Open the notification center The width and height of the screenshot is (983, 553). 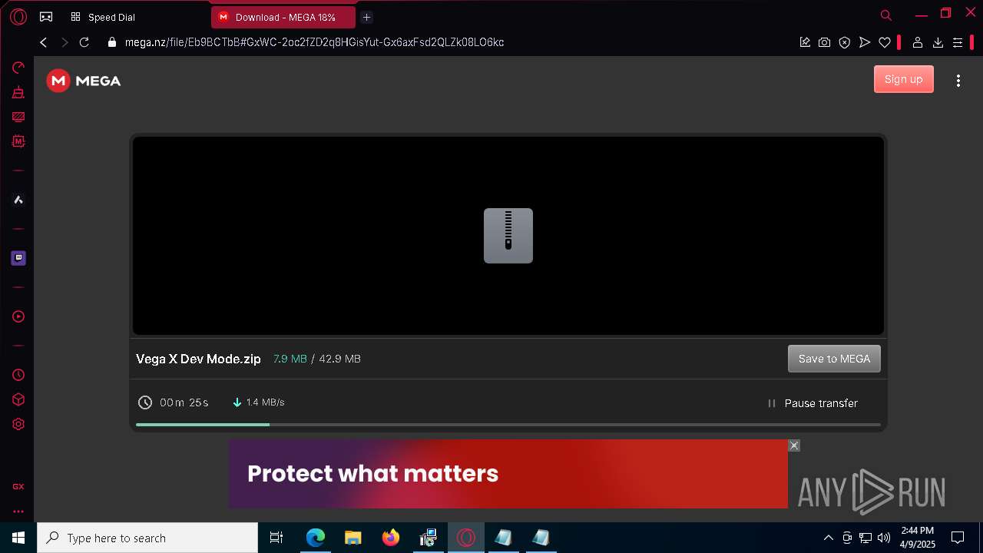coord(958,538)
